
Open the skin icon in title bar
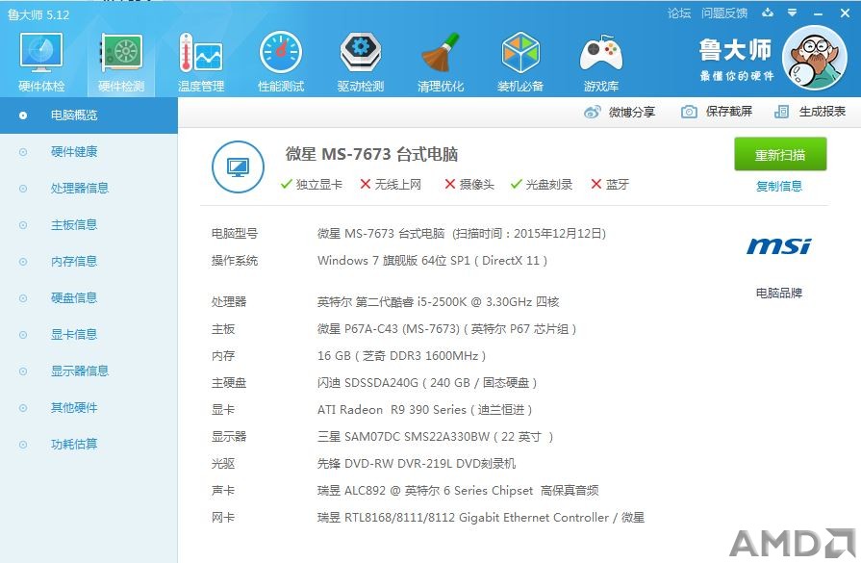pos(768,13)
